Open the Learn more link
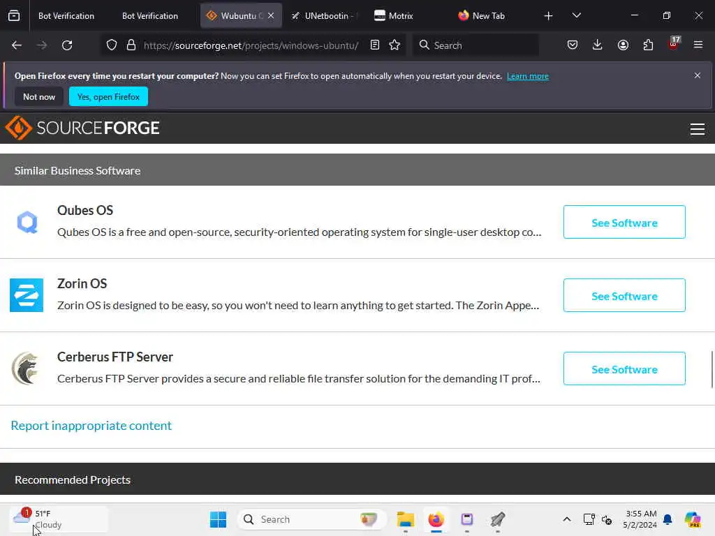The width and height of the screenshot is (715, 536). pyautogui.click(x=528, y=76)
